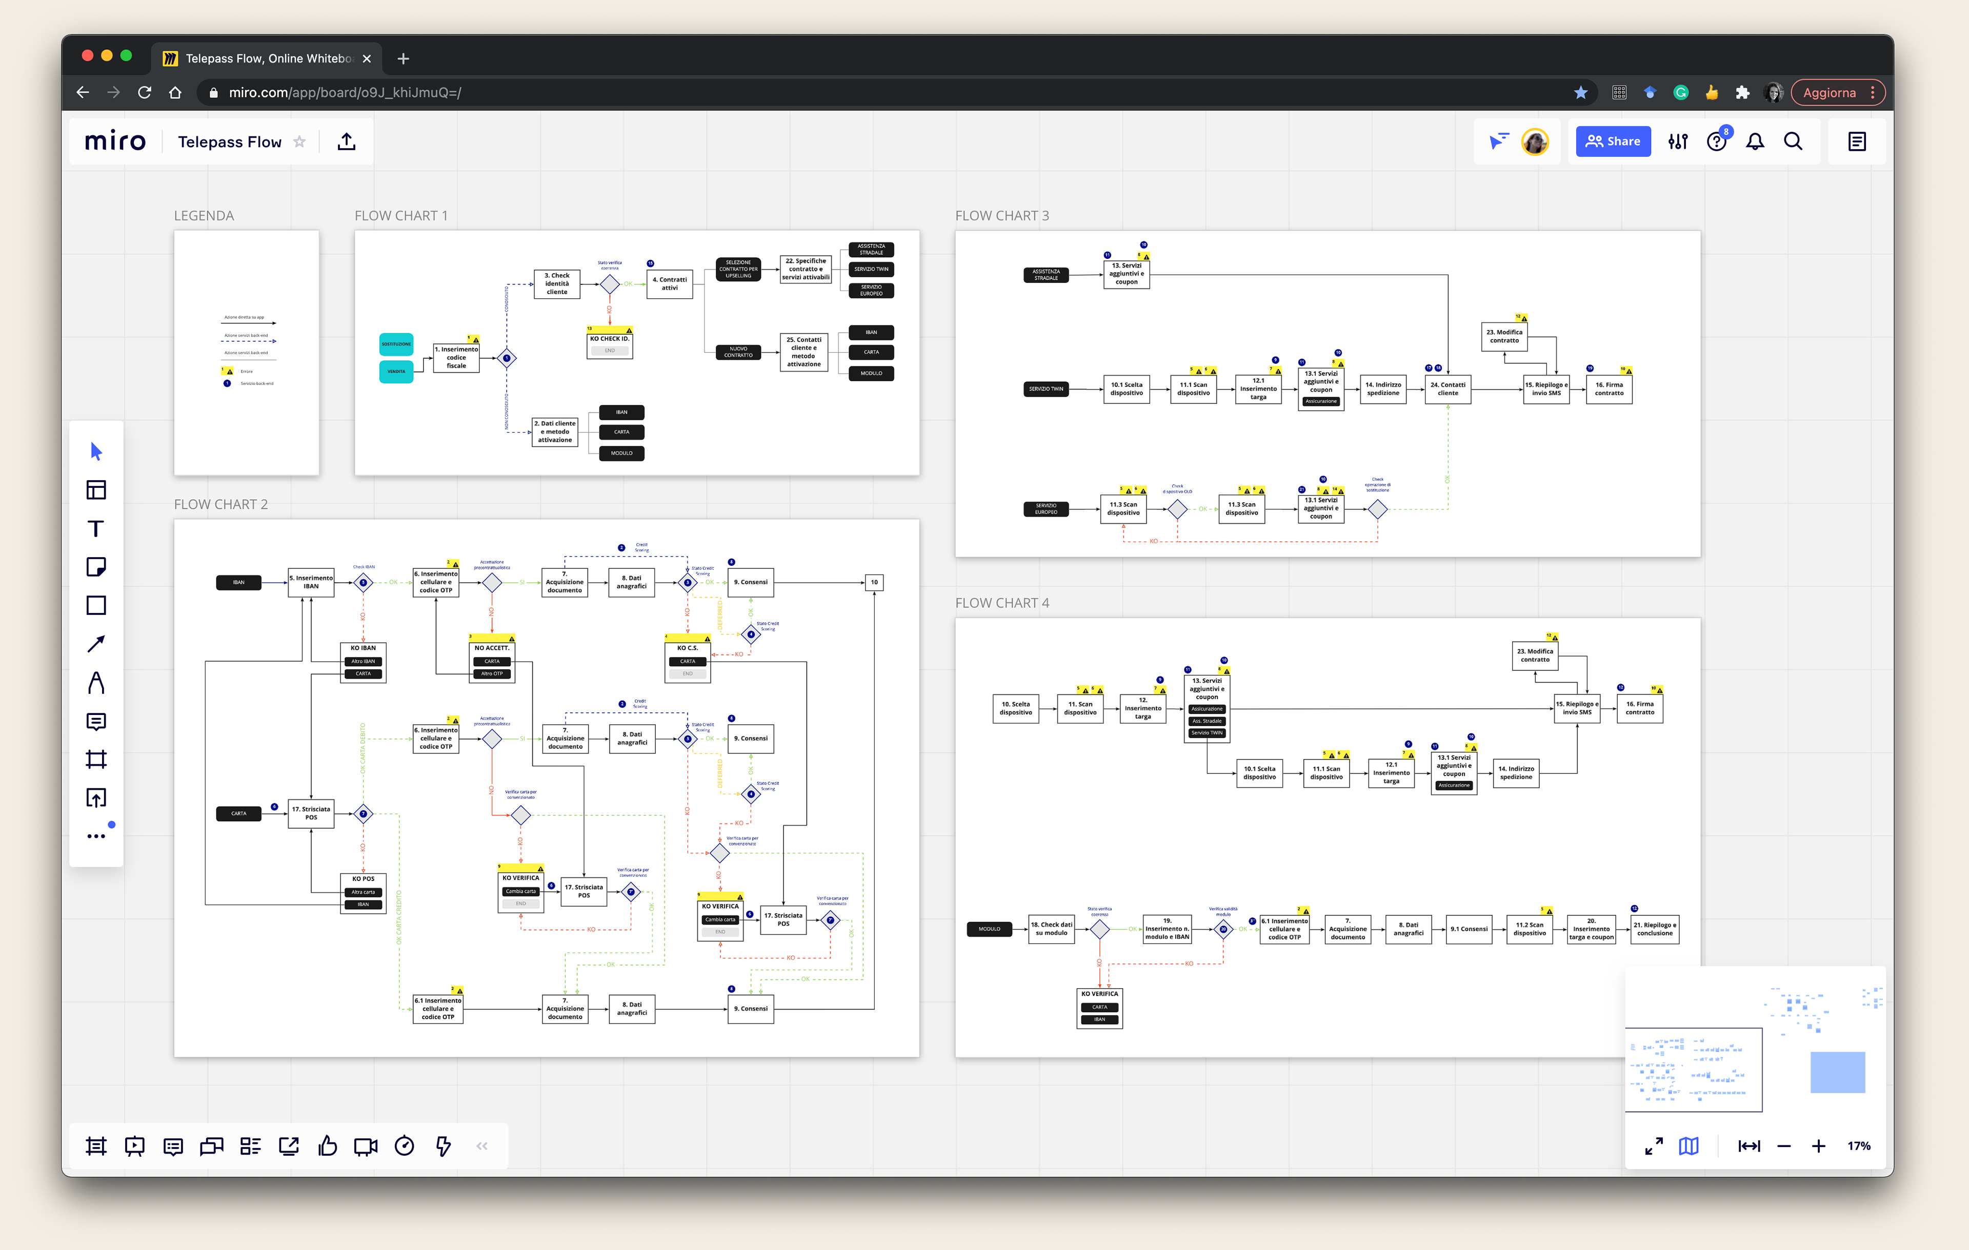Start video chat in bottom toolbar
This screenshot has width=1969, height=1250.
pos(366,1146)
